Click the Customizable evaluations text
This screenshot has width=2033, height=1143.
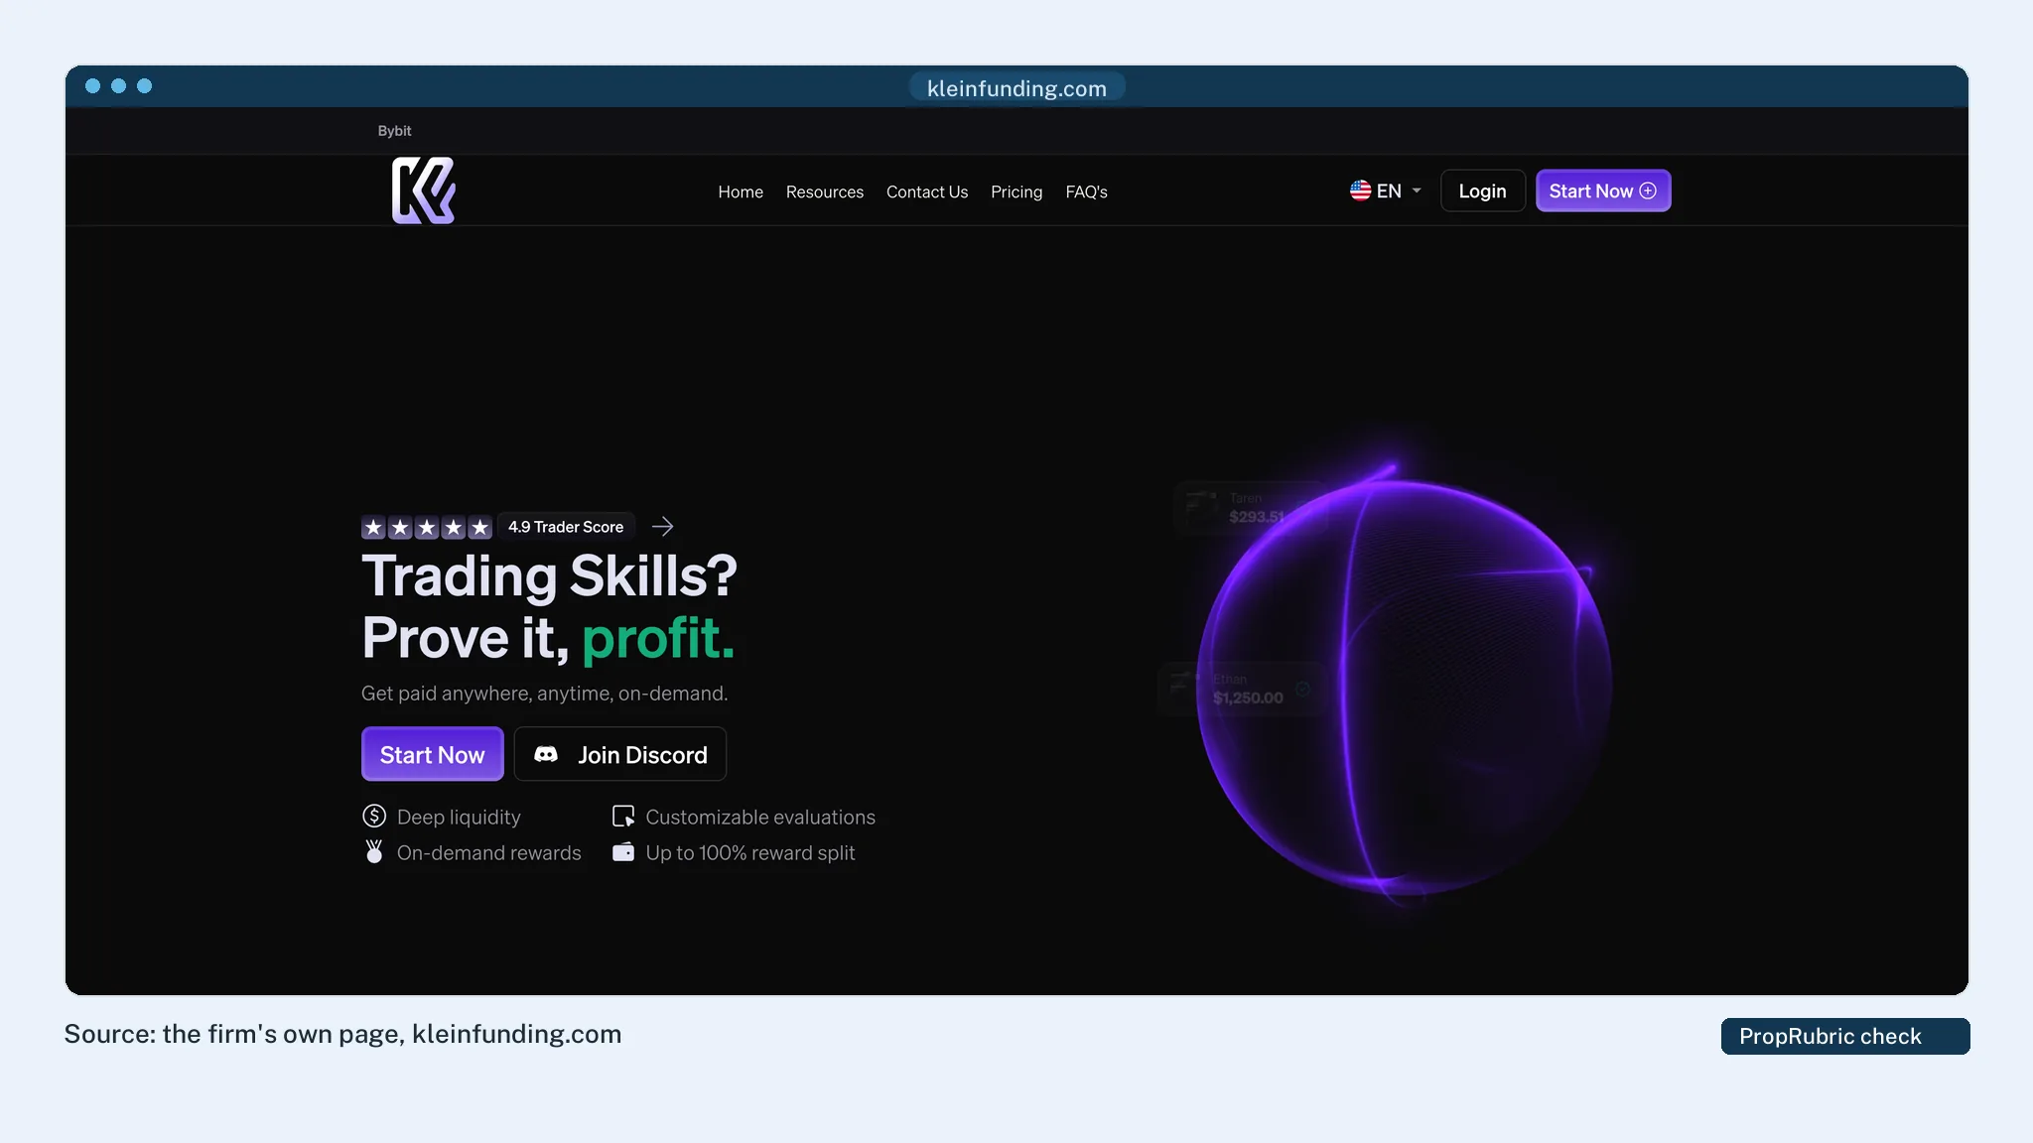click(x=760, y=817)
